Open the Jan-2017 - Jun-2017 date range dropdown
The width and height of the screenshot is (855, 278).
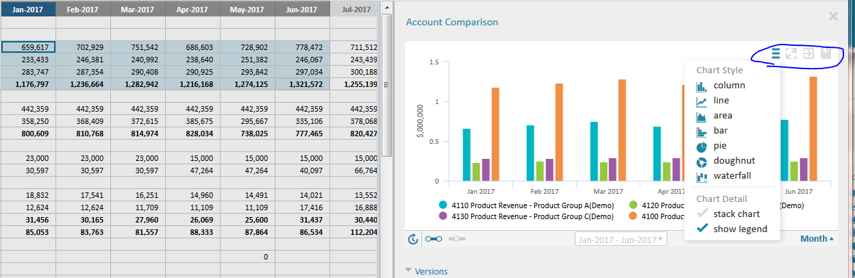coord(621,239)
